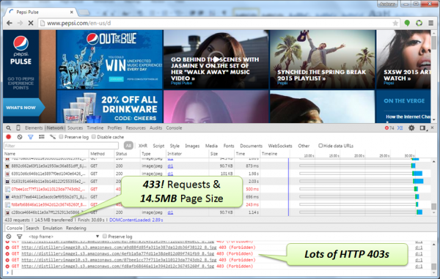Viewport: 440px width, 279px height.
Task: Play the Jasmine V video
Action: click(216, 59)
